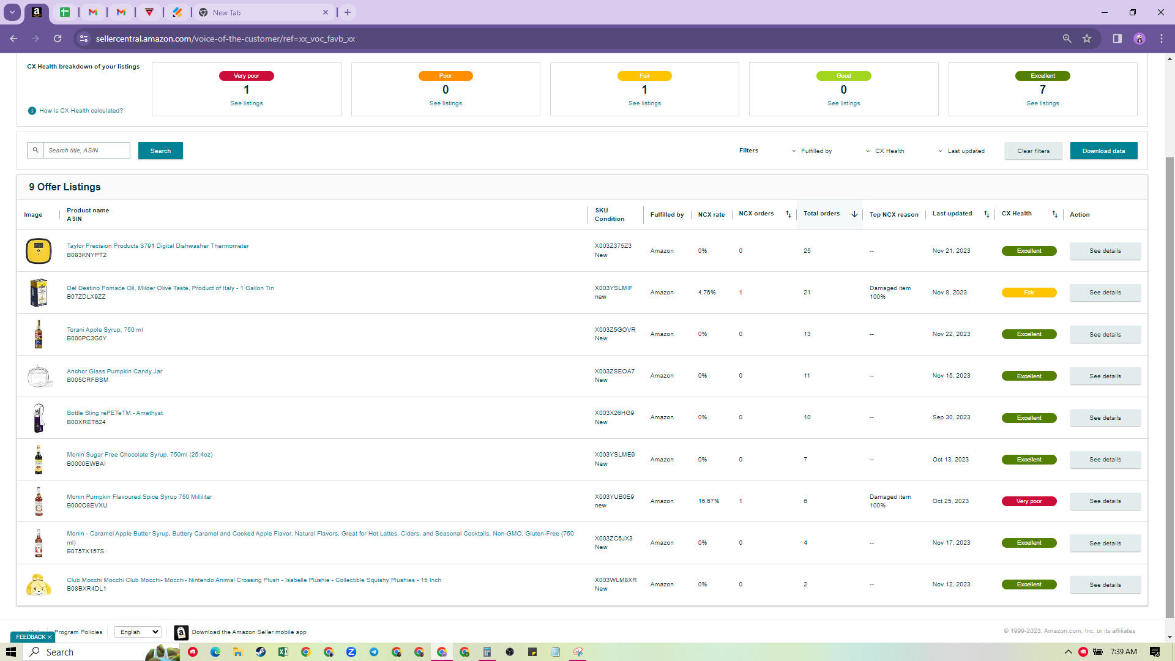Click the olive oil tin product thumbnail
This screenshot has width=1175, height=661.
point(39,293)
